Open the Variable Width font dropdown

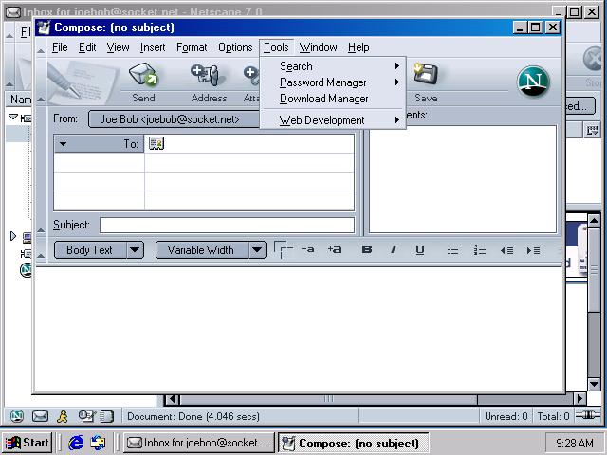(x=257, y=250)
